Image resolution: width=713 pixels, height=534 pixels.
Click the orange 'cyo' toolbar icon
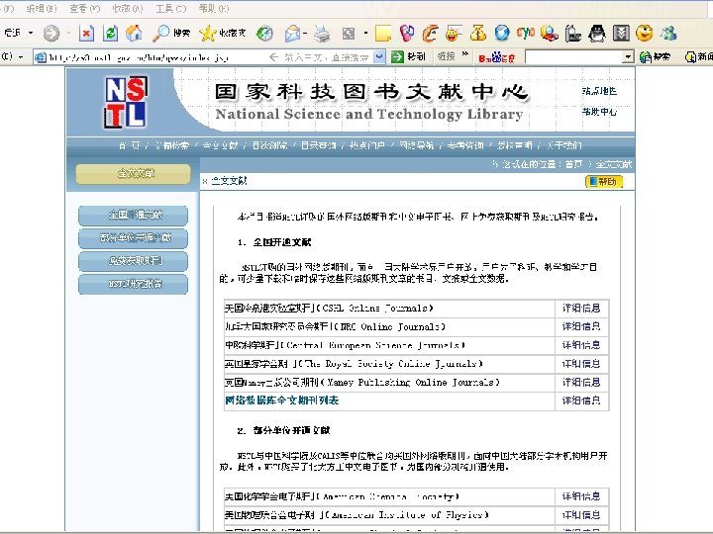coord(526,34)
